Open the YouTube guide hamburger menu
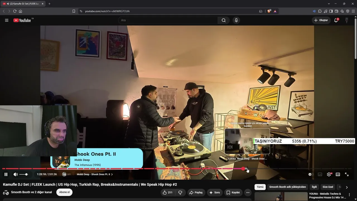357x201 pixels. (7, 20)
